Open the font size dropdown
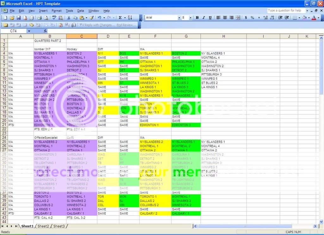This screenshot has height=235, width=324. point(190,18)
